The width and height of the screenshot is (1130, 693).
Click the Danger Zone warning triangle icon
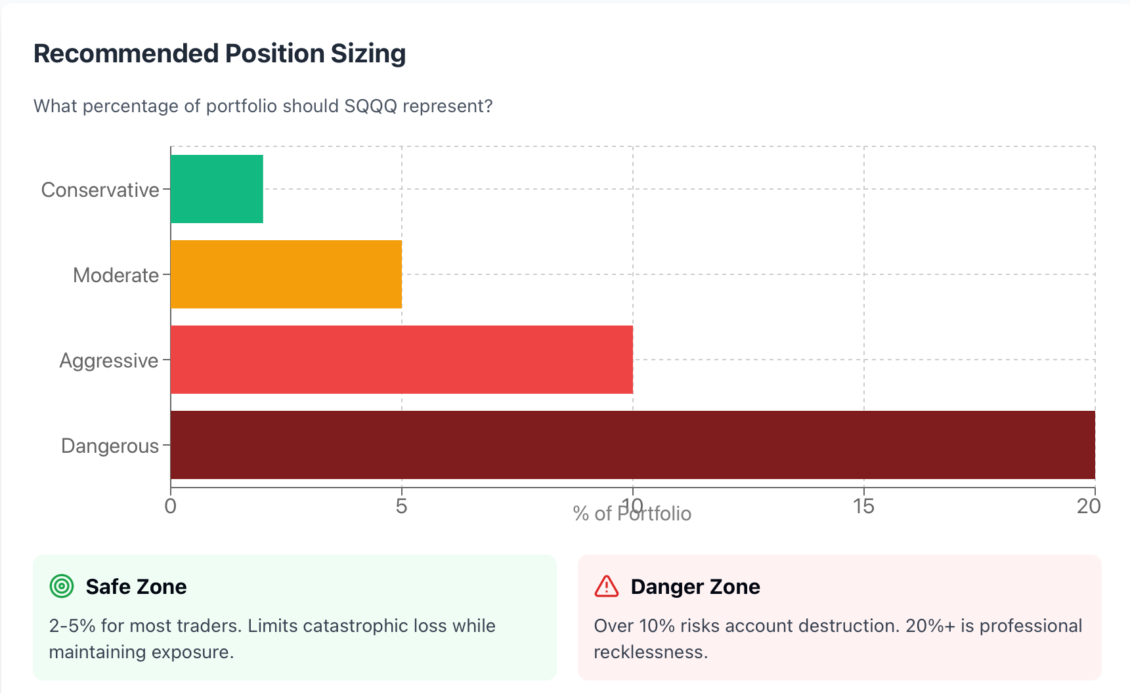(x=606, y=586)
